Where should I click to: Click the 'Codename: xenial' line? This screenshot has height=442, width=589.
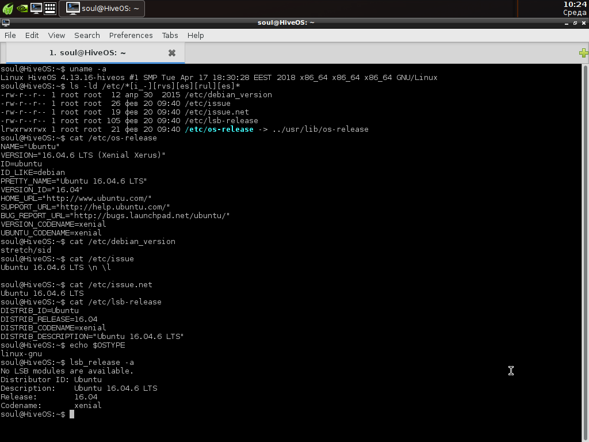[x=51, y=406]
